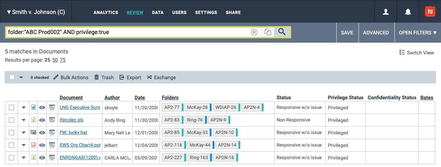Check the box for ifercdec.xls row
The image size is (441, 167).
tap(11, 120)
